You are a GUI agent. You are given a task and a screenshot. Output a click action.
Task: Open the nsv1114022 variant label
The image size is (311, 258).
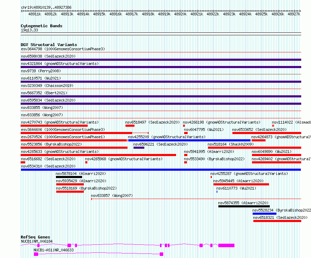[x=291, y=122]
